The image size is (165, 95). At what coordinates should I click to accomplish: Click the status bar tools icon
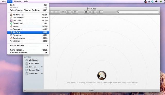[25, 91]
